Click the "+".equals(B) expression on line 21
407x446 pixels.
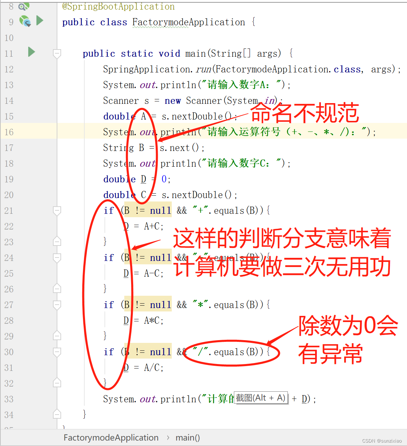pos(226,210)
